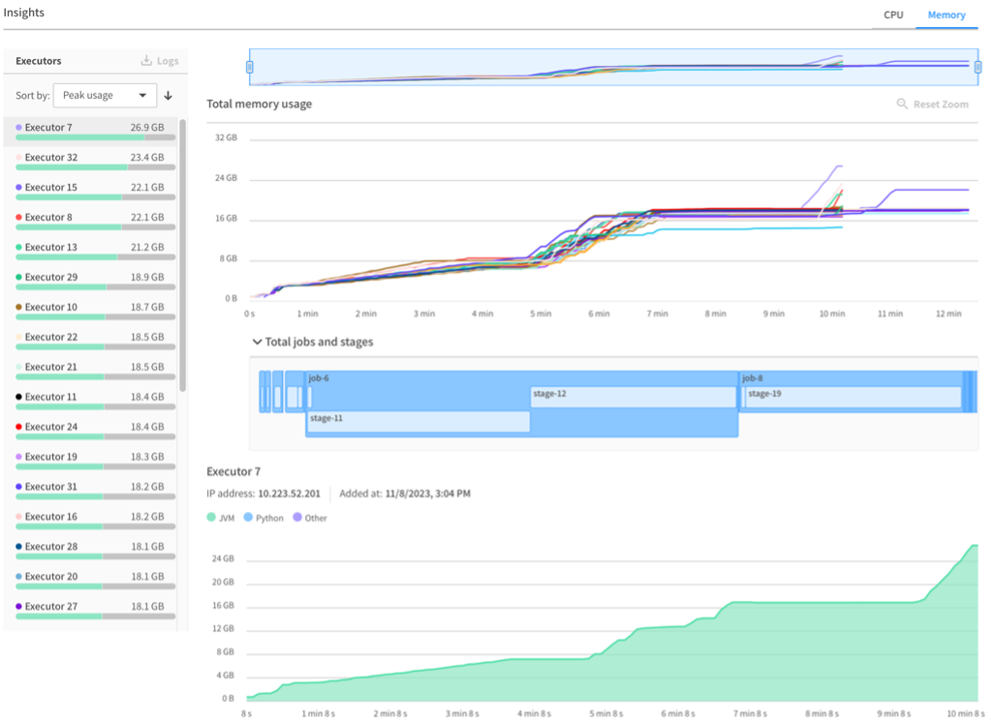Click the sort direction arrow icon

[167, 95]
